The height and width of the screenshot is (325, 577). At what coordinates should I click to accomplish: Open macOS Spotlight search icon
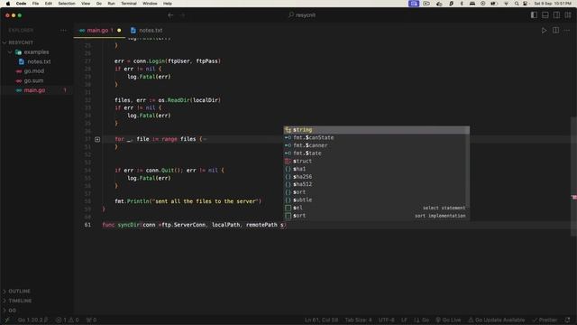tap(517, 4)
